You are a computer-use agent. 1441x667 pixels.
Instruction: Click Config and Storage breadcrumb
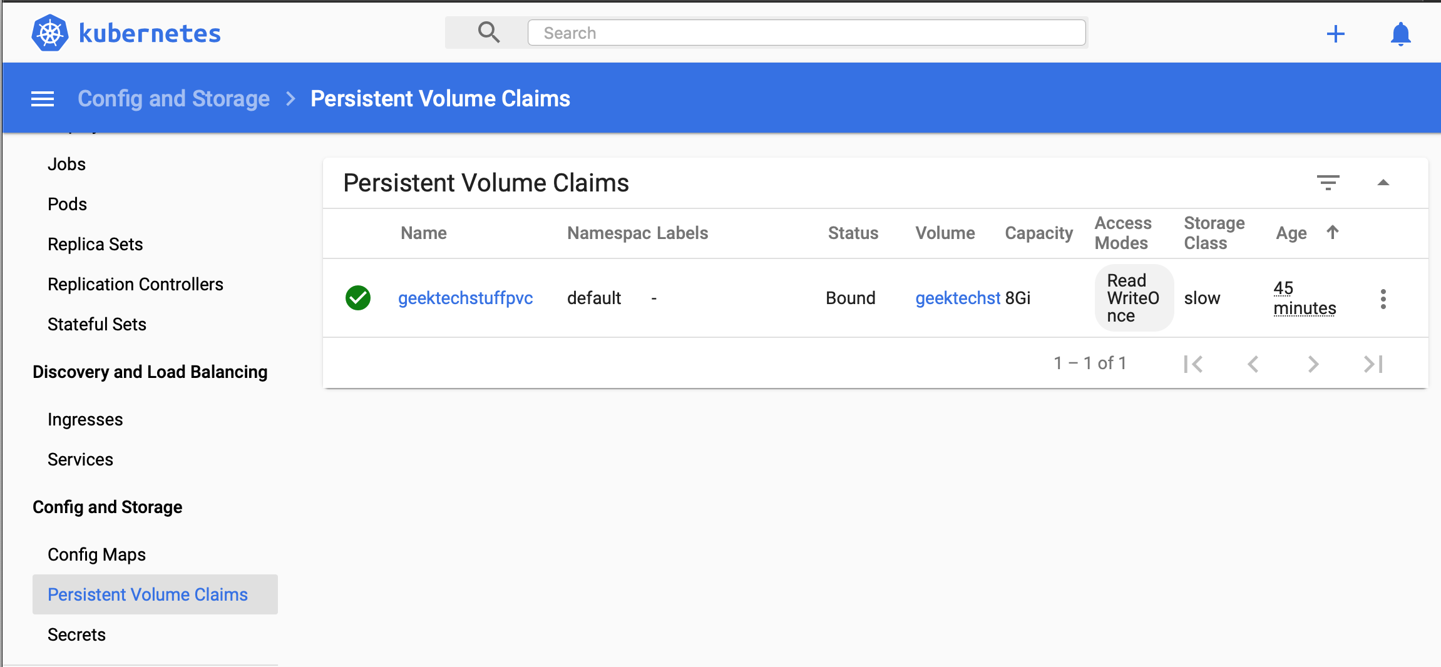click(x=173, y=99)
